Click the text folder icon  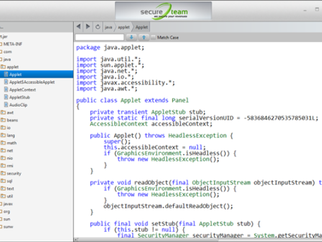point(3,189)
